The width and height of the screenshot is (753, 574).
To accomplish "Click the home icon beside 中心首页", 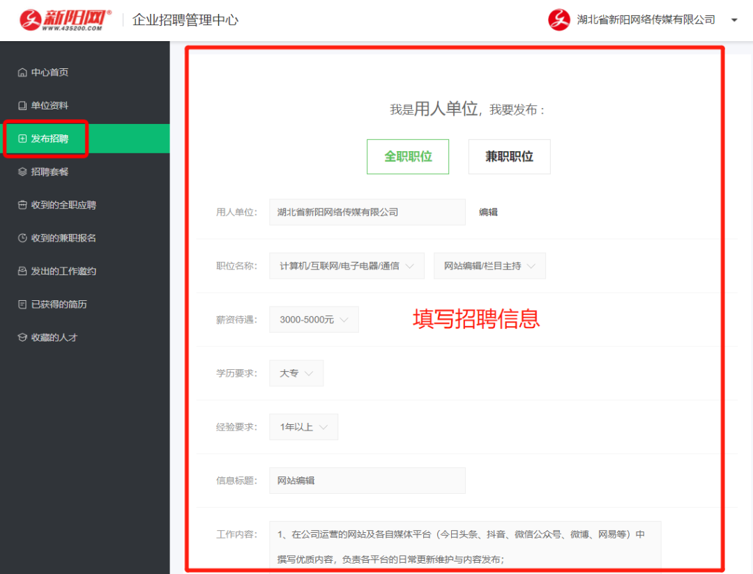I will 22,72.
